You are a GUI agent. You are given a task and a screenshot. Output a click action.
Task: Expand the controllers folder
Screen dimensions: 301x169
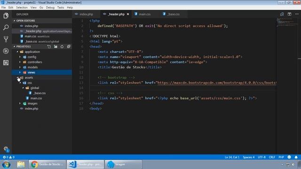point(20,62)
